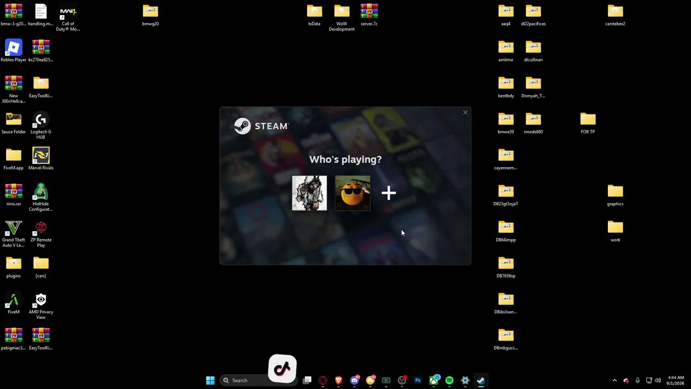Image resolution: width=691 pixels, height=389 pixels.
Task: Select the bmwe39 folder icon
Action: tap(506, 123)
